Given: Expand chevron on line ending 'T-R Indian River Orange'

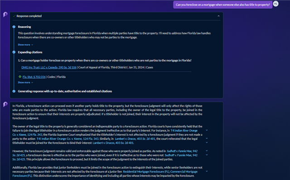Looking at the screenshot, I should click(x=207, y=130).
